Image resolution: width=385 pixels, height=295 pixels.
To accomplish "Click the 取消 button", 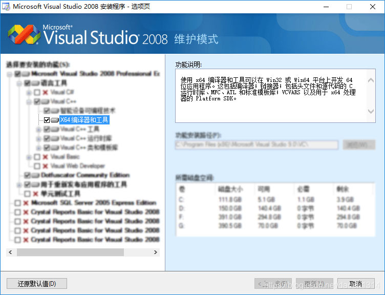I will pyautogui.click(x=356, y=284).
